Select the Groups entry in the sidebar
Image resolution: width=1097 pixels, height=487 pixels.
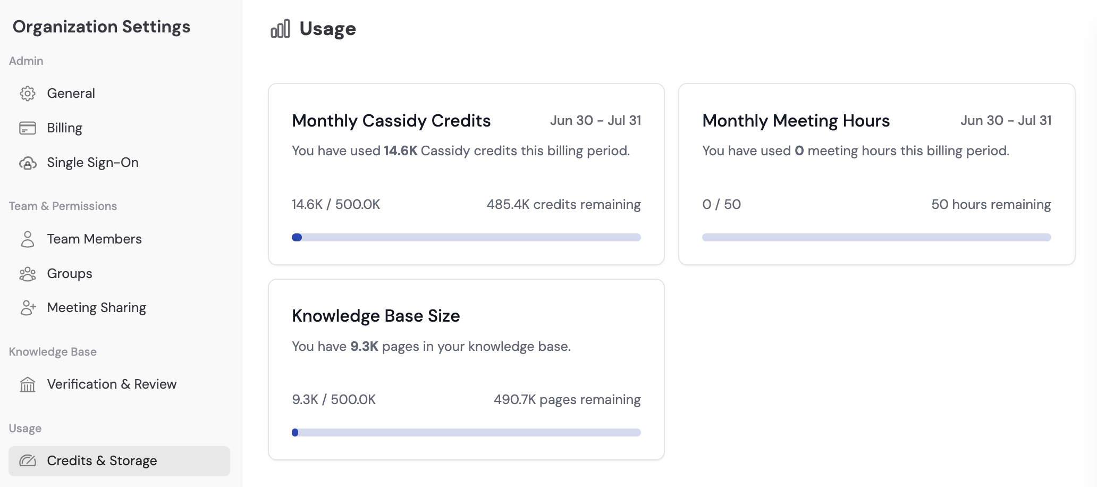coord(69,273)
